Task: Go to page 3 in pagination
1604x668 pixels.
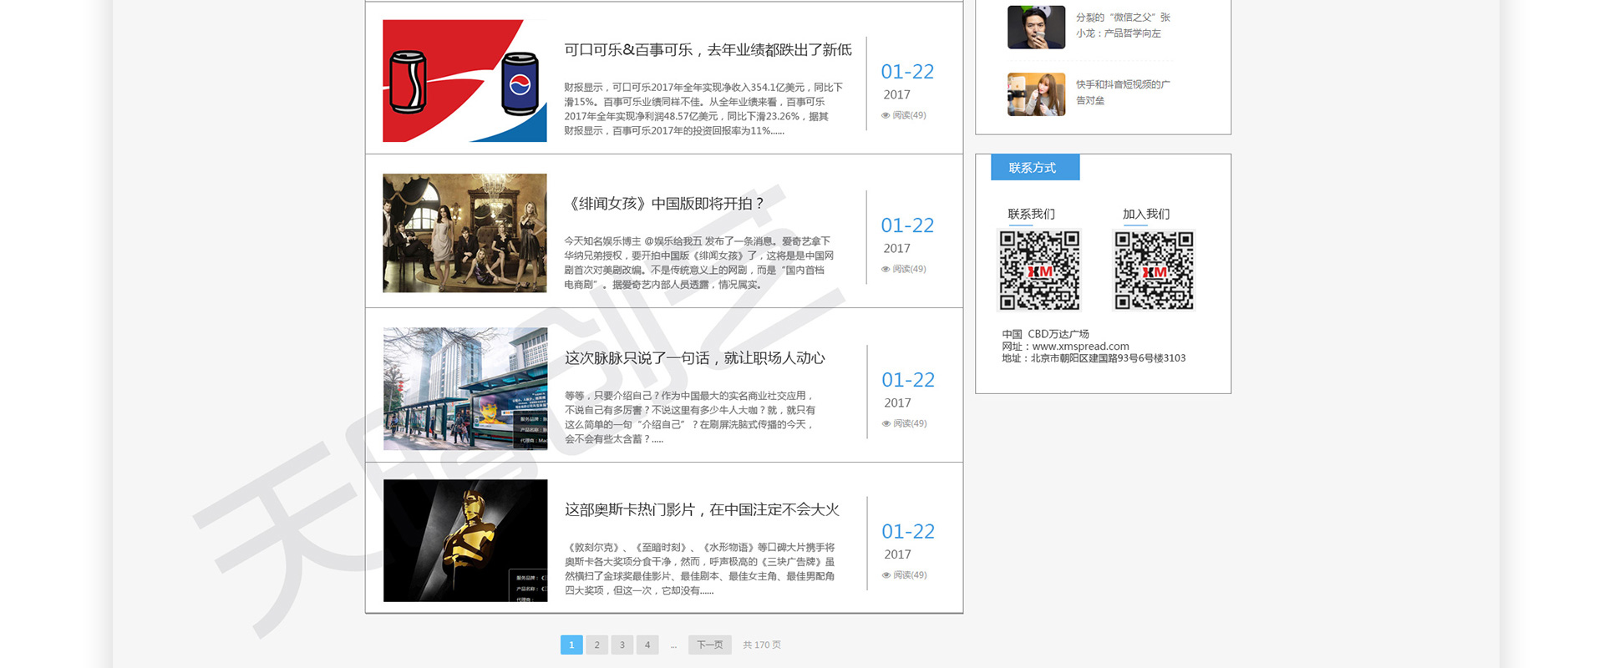Action: tap(622, 645)
